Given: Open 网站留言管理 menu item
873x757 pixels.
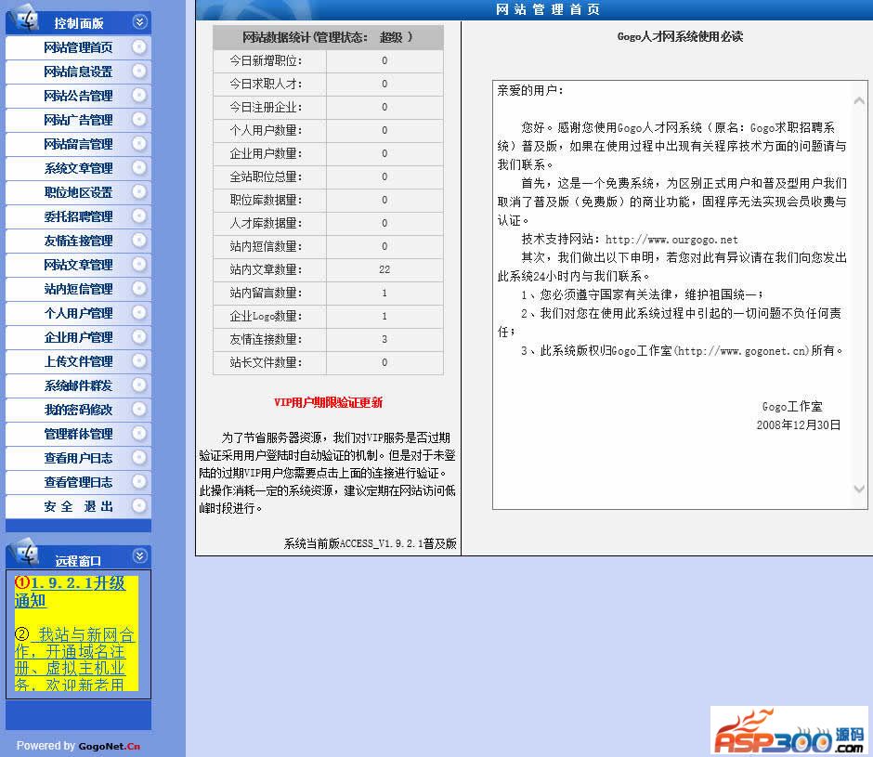Looking at the screenshot, I should [x=78, y=144].
